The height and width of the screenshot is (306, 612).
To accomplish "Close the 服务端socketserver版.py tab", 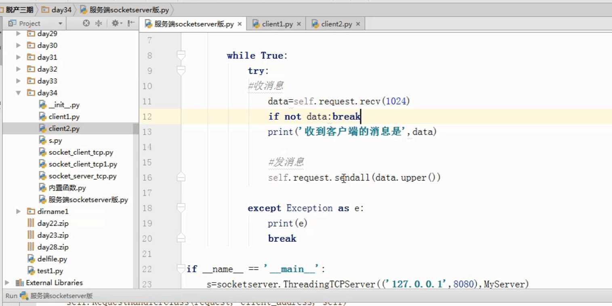I will (x=240, y=24).
